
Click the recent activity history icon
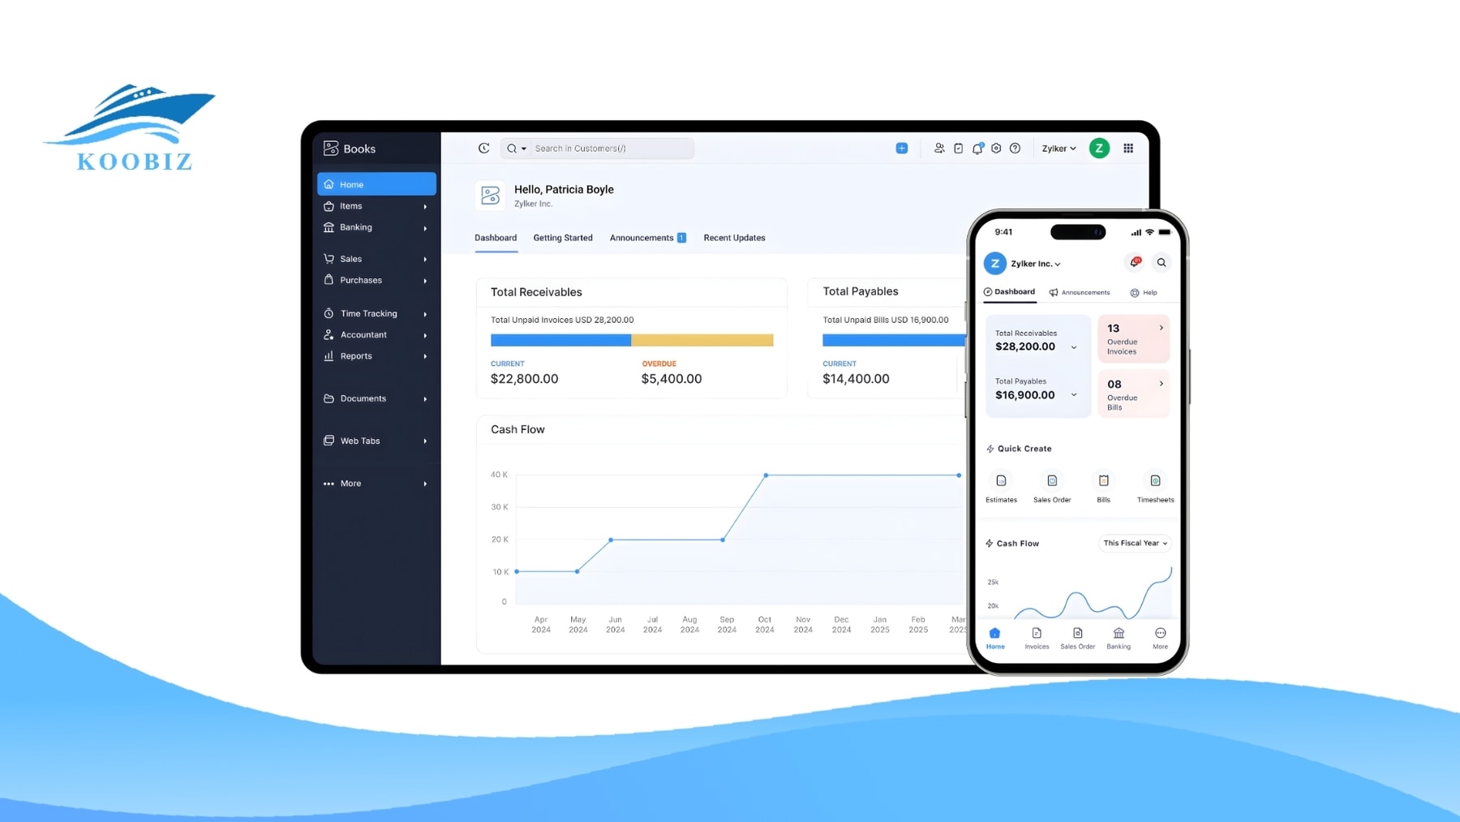(483, 148)
